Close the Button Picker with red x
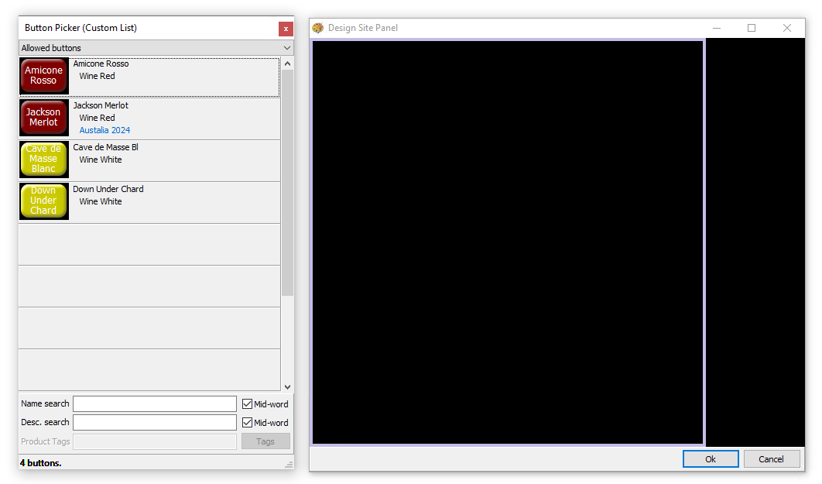 [286, 29]
